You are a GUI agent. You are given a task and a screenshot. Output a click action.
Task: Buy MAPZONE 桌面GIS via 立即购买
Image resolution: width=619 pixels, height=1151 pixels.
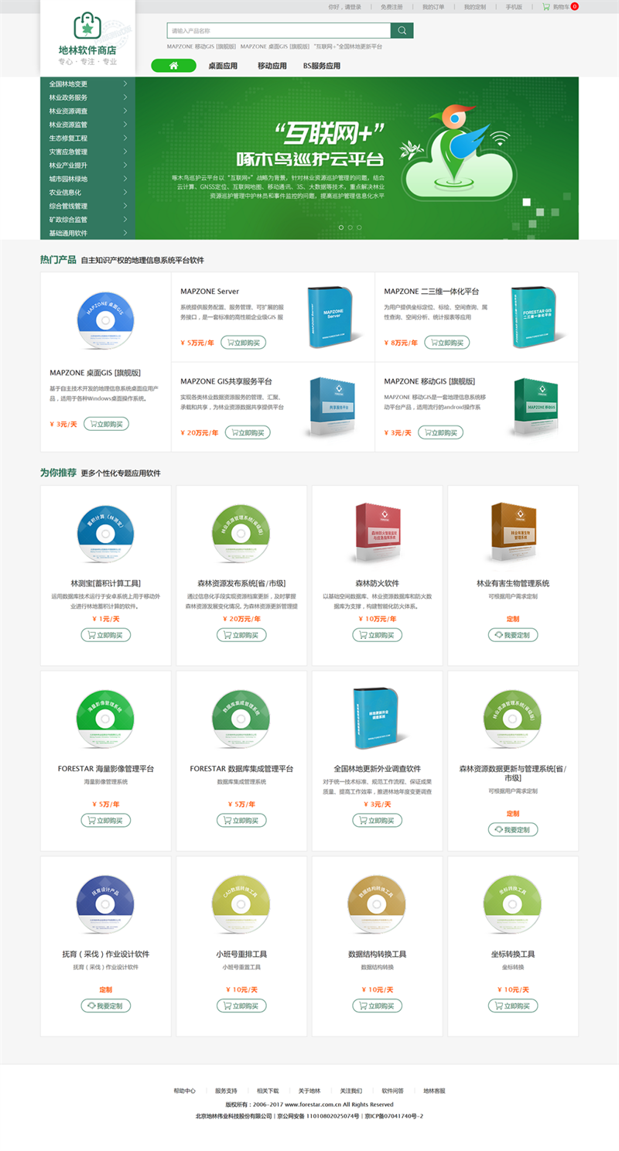[106, 424]
